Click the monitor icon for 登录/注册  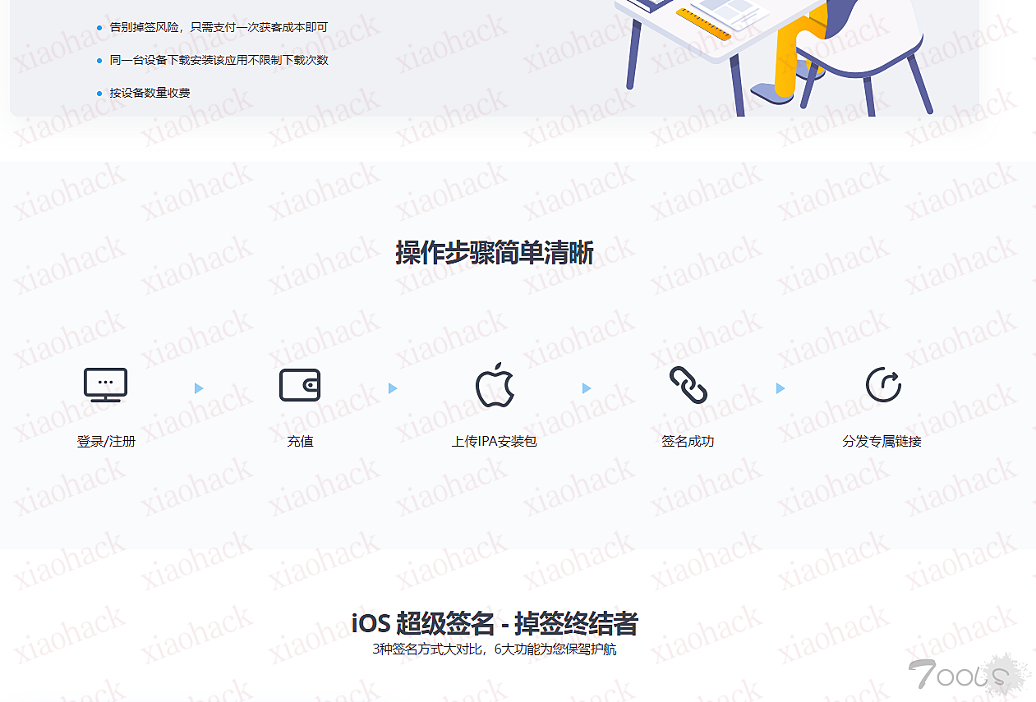[x=106, y=384]
